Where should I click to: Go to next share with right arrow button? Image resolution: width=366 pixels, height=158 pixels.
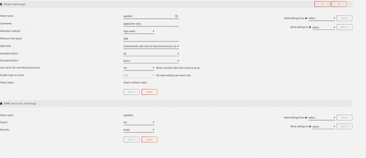coord(339,4)
